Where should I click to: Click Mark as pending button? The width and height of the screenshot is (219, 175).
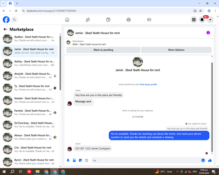[x=103, y=50]
